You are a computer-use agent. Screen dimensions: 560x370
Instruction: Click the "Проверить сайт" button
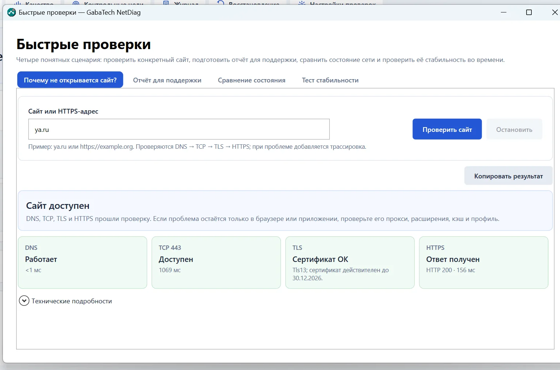click(x=447, y=129)
